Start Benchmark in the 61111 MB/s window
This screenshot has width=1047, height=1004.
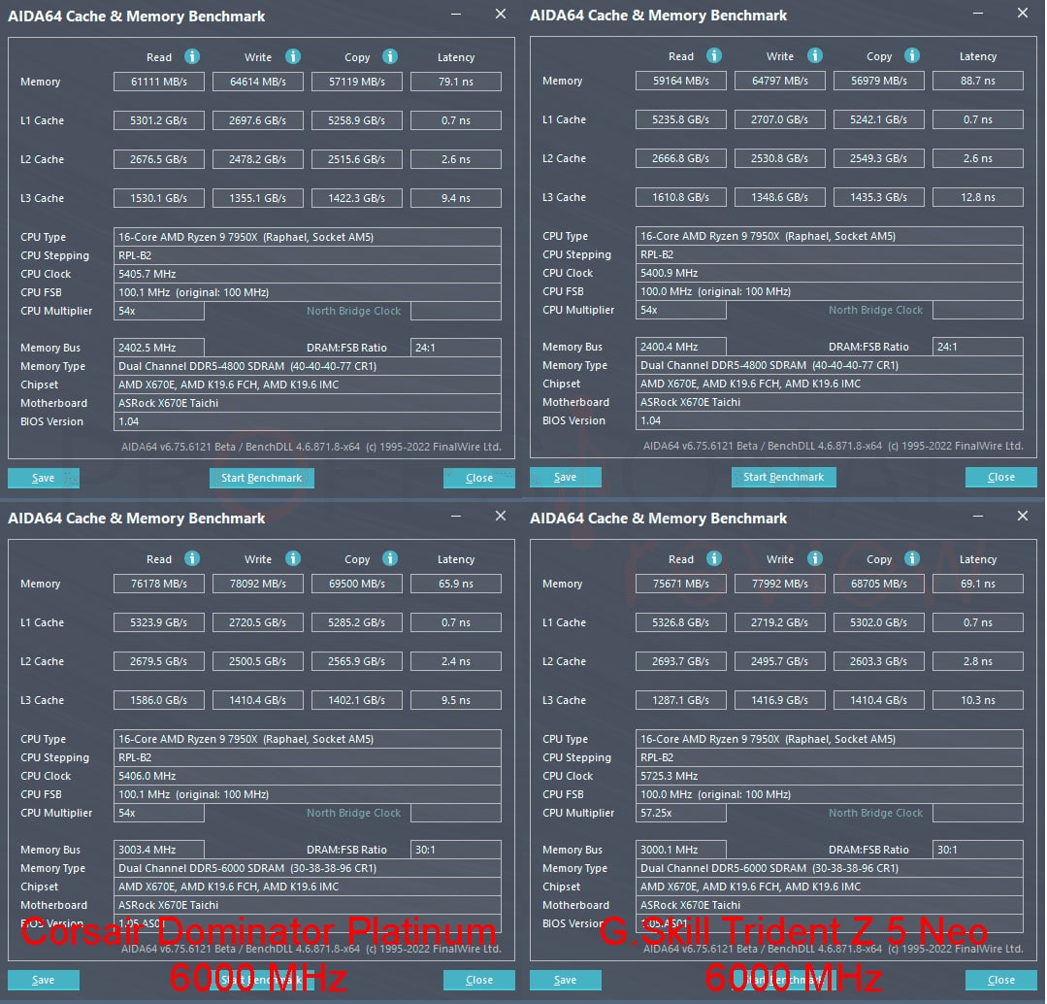(x=262, y=478)
